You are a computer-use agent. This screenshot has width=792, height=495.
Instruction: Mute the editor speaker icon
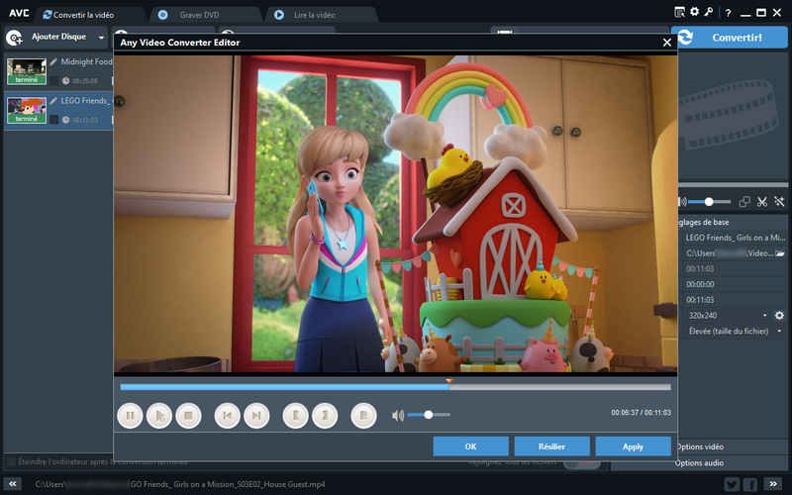[398, 415]
